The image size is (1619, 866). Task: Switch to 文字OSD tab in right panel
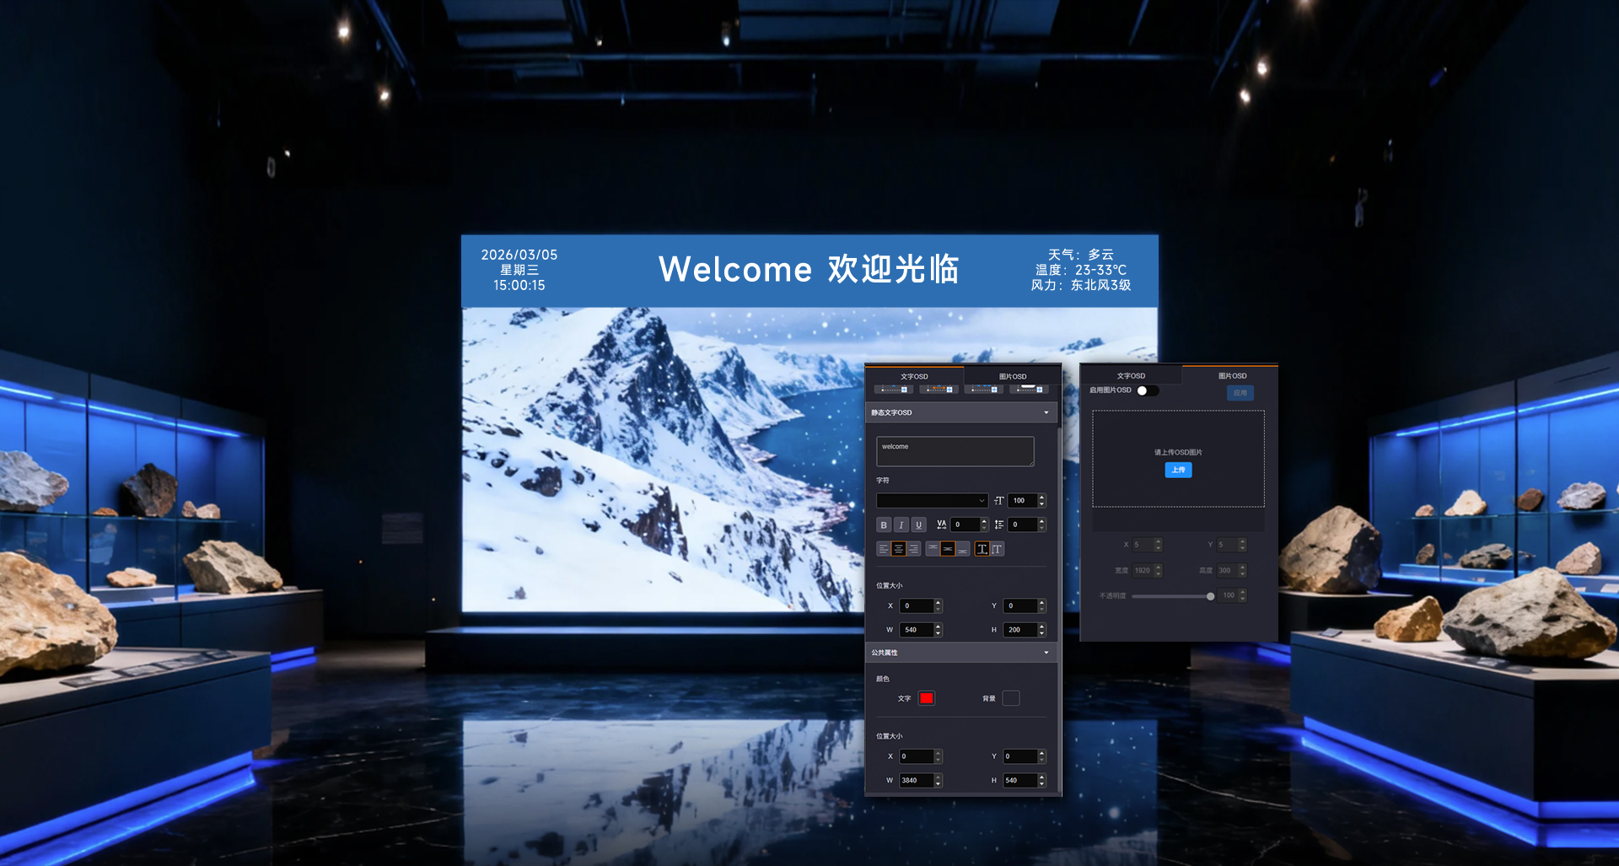pos(1131,376)
